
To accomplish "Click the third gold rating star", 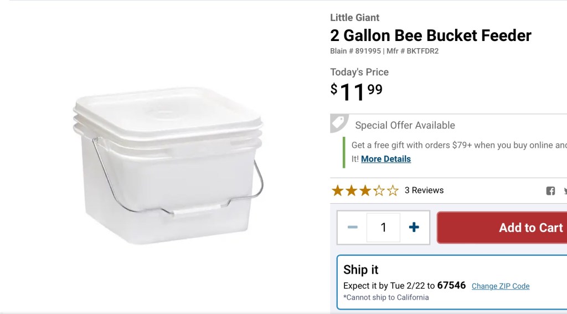I will (x=365, y=191).
